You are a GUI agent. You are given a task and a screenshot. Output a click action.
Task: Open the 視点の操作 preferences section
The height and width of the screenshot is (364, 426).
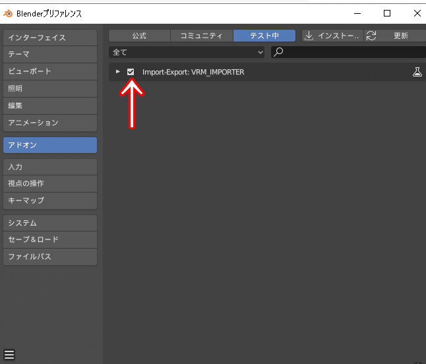[x=50, y=183]
